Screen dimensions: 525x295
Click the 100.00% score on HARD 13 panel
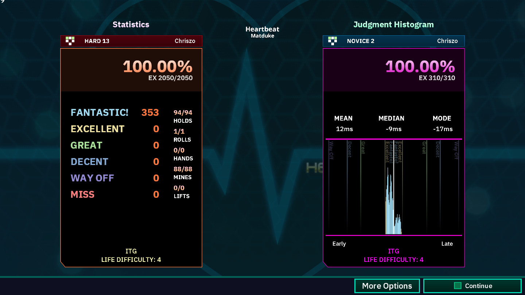coord(157,67)
